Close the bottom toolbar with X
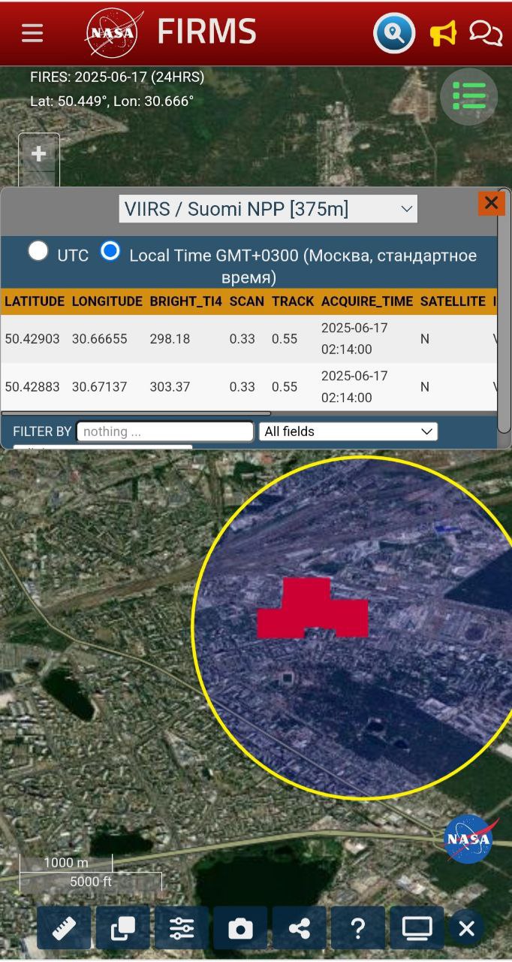The width and height of the screenshot is (512, 962). 466,929
